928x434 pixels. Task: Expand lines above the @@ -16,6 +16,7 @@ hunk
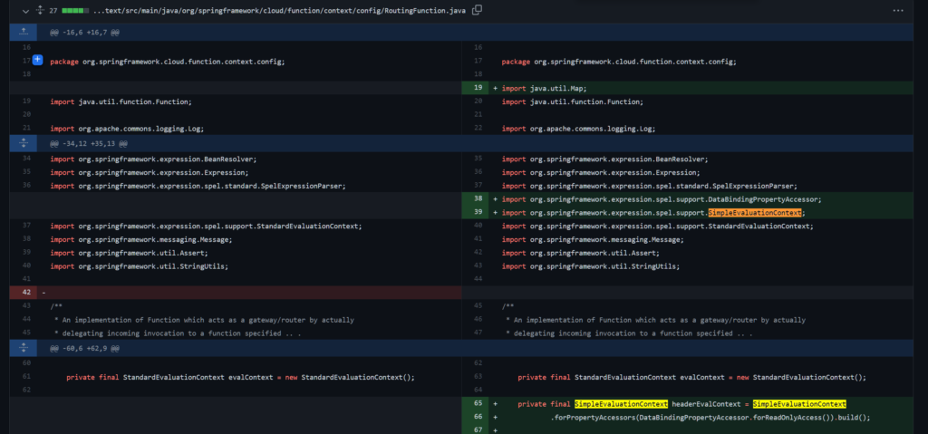tap(23, 32)
